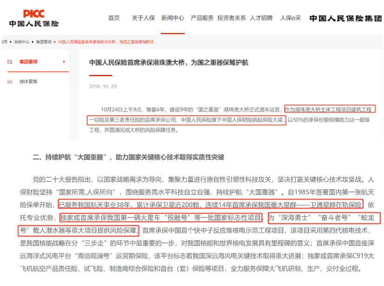The image size is (384, 286).
Task: Click the 集团要闻 breadcrumb link
Action: 44,42
